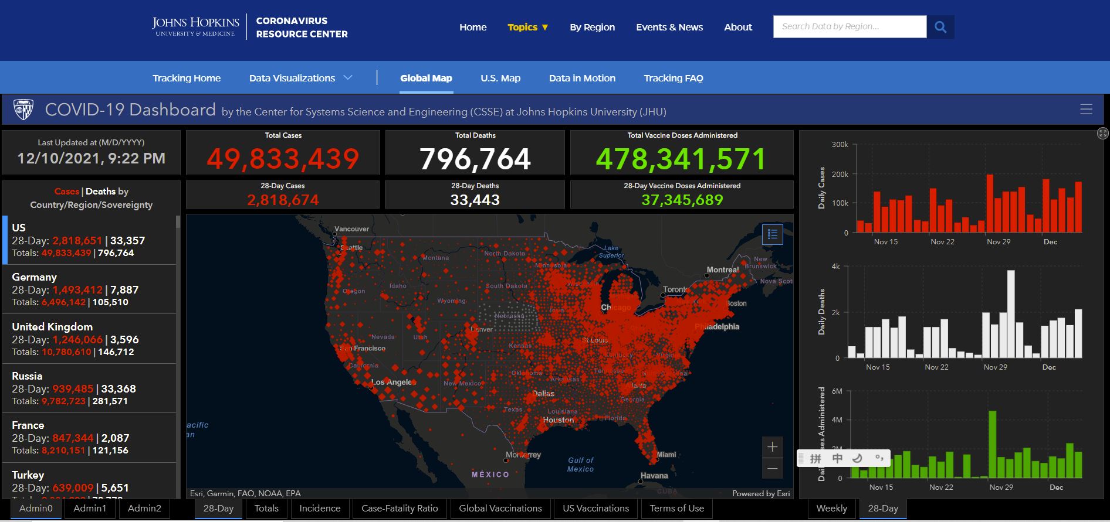The image size is (1110, 522).
Task: Click the JHU shield logo in the dashboard header
Action: click(23, 110)
